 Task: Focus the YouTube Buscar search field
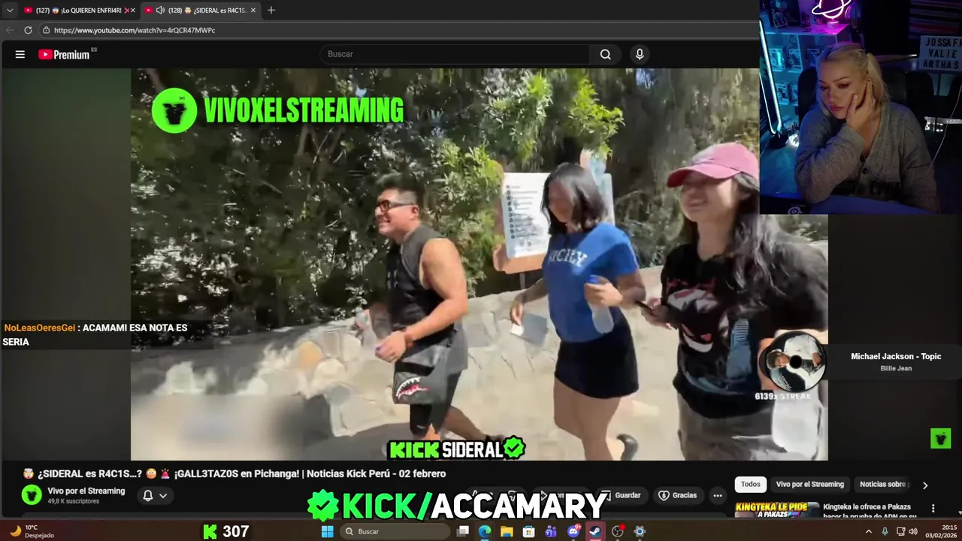[x=455, y=54]
